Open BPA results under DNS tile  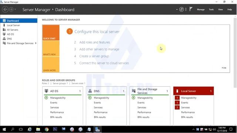pos(100,117)
